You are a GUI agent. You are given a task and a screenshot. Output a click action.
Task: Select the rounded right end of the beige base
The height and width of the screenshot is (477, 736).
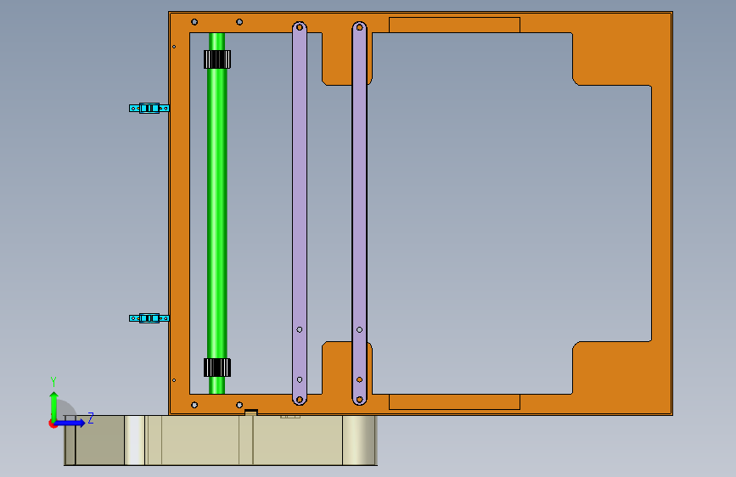click(360, 441)
